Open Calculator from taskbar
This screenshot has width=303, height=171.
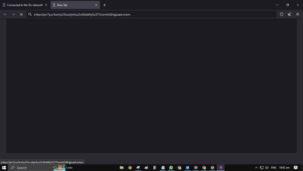tap(155, 168)
